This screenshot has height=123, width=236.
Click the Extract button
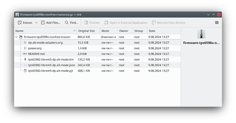coord(25,22)
